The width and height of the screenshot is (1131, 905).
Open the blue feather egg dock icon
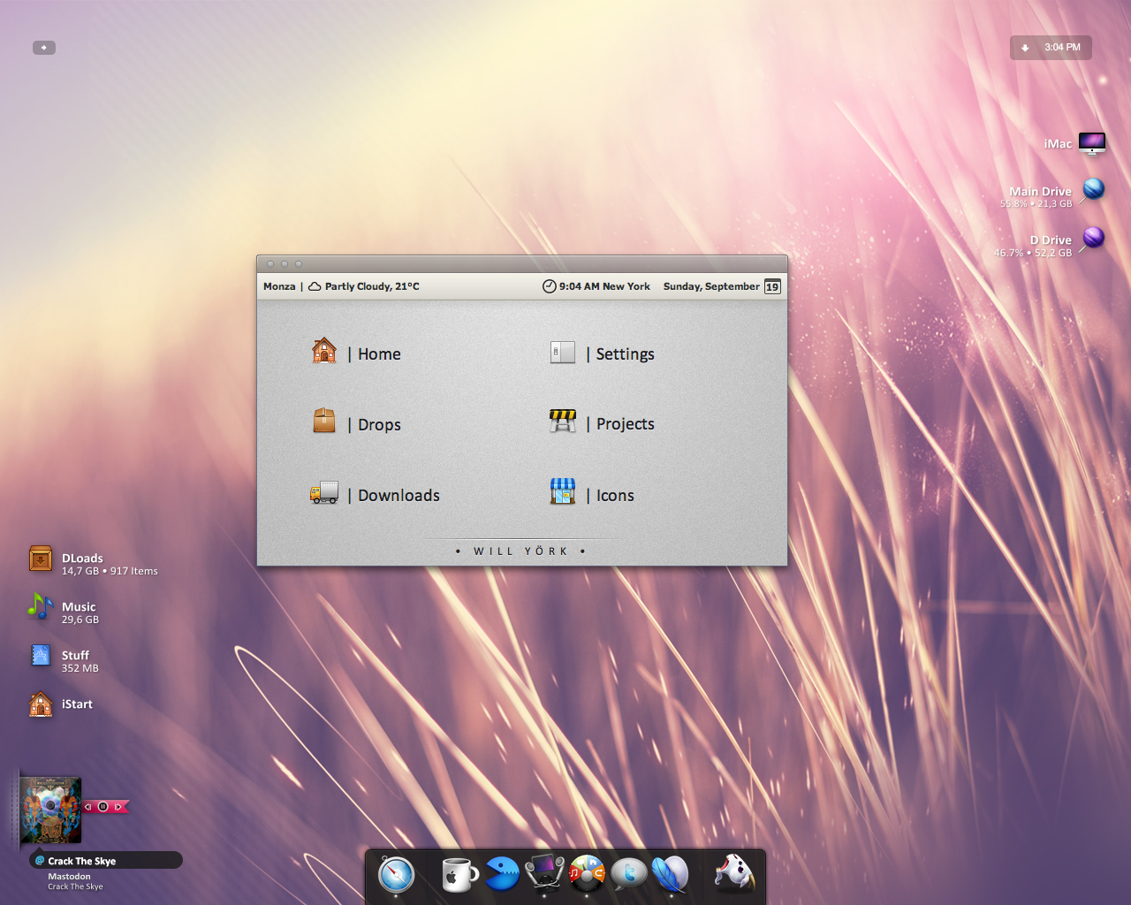coord(671,874)
